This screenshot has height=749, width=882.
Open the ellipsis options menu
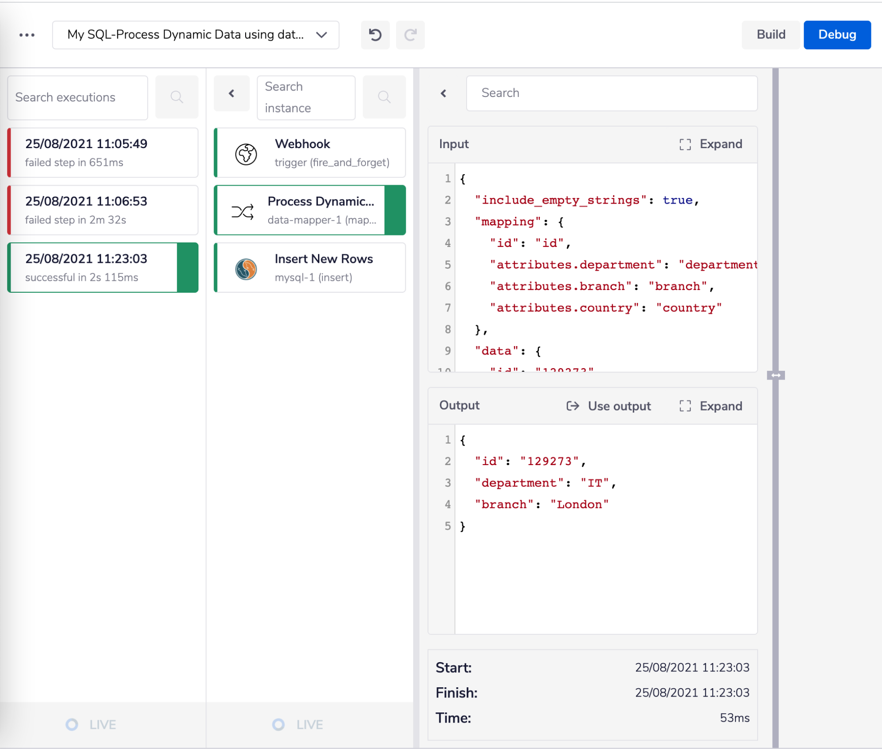click(x=26, y=35)
